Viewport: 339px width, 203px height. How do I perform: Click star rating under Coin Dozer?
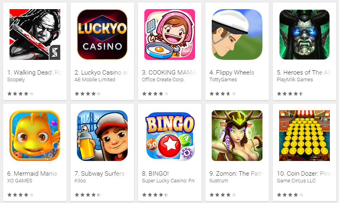point(290,195)
